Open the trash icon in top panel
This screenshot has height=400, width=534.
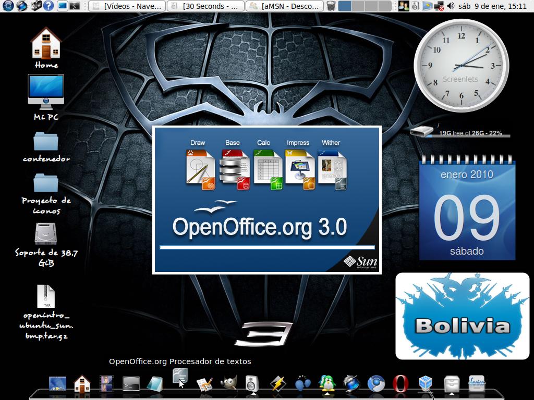[x=331, y=6]
